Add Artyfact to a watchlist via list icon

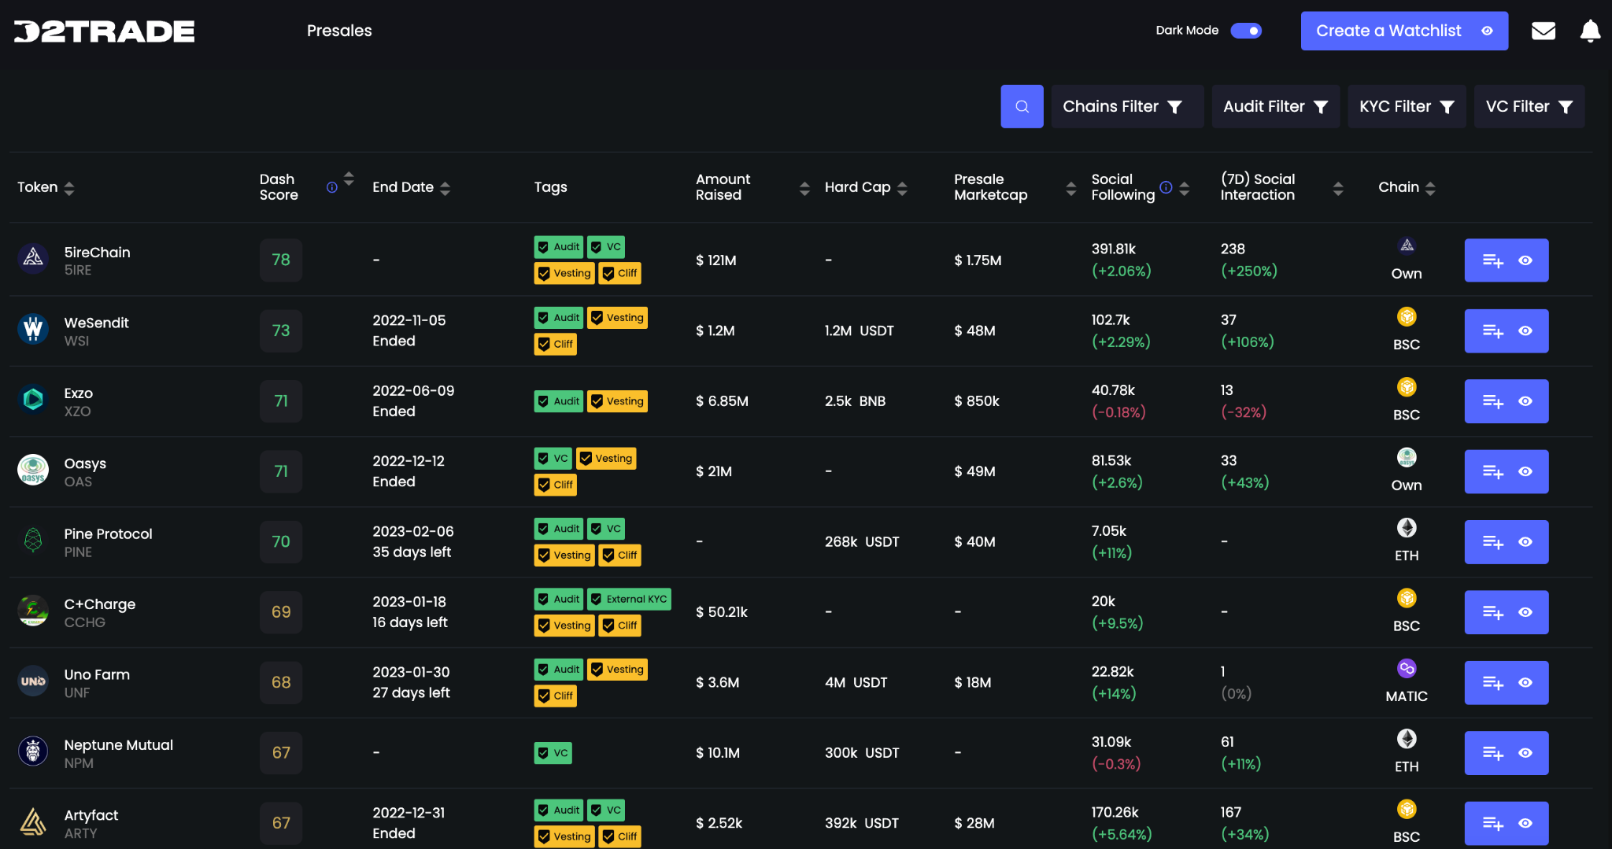(1493, 822)
